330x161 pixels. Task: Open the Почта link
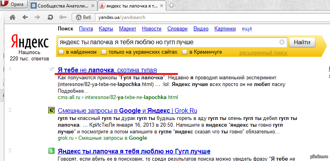pos(86,29)
